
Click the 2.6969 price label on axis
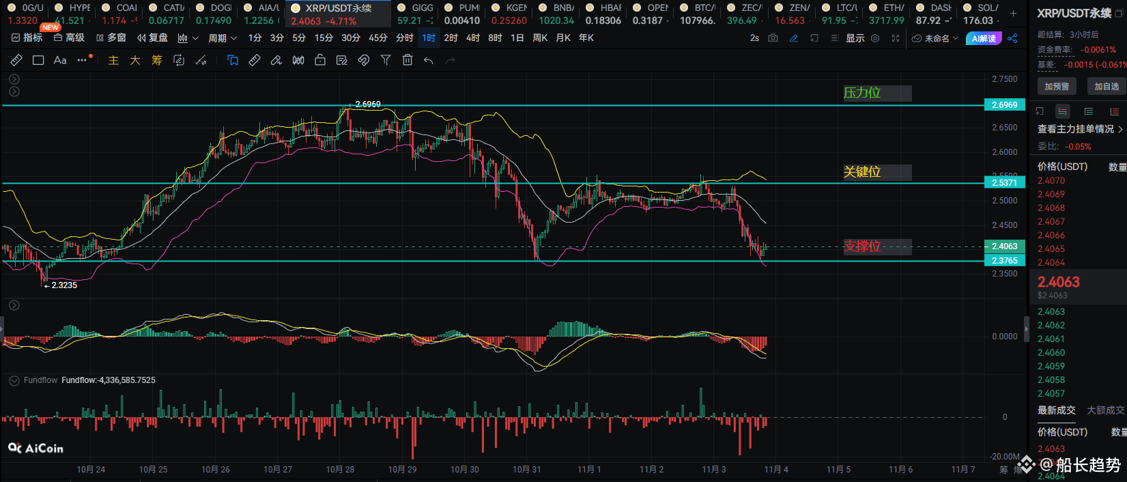point(1004,105)
